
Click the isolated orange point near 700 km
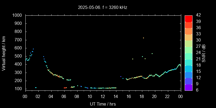[143, 38]
